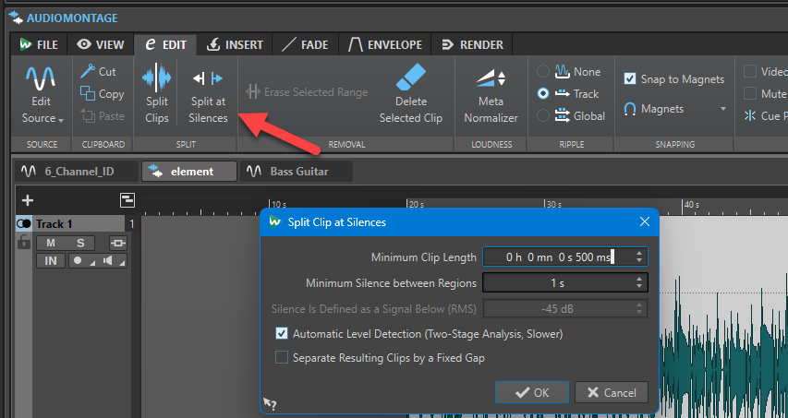Click the add track plus icon
Image resolution: width=788 pixels, height=418 pixels.
coord(28,201)
